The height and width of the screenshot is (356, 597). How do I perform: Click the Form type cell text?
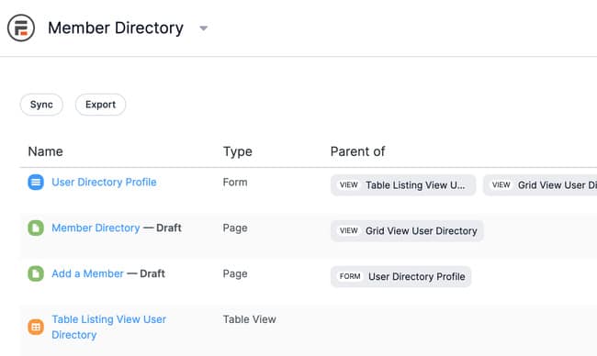235,183
